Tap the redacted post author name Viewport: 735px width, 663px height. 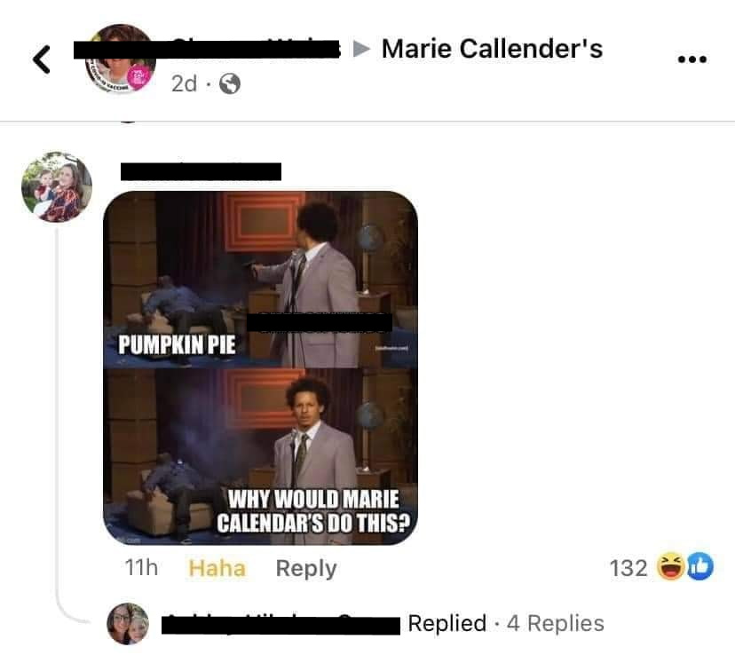[207, 50]
